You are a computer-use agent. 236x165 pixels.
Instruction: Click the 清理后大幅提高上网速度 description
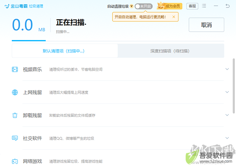[68, 92]
